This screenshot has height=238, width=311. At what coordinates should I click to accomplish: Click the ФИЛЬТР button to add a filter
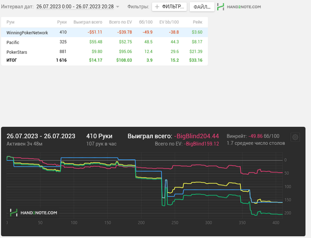(169, 7)
